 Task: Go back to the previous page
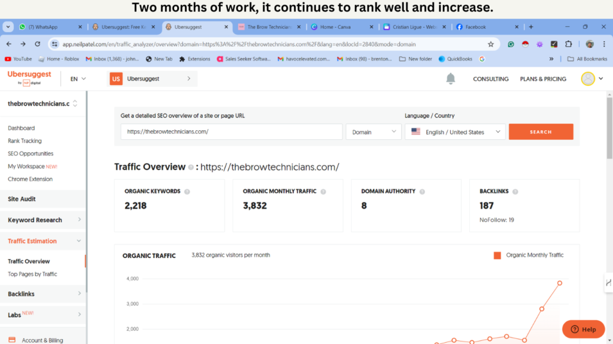(x=9, y=44)
